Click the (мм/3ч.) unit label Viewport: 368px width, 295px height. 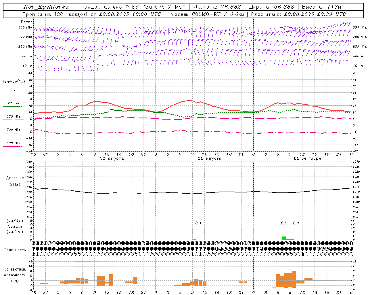click(15, 221)
